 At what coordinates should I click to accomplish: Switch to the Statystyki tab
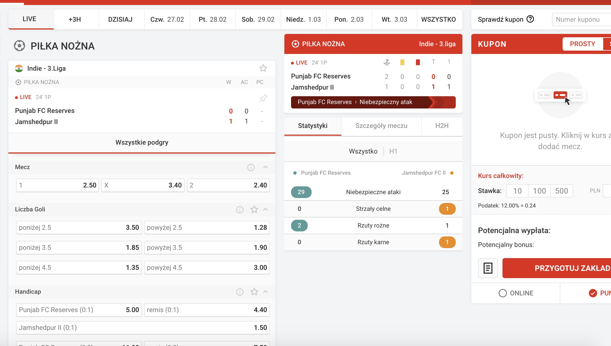click(313, 126)
